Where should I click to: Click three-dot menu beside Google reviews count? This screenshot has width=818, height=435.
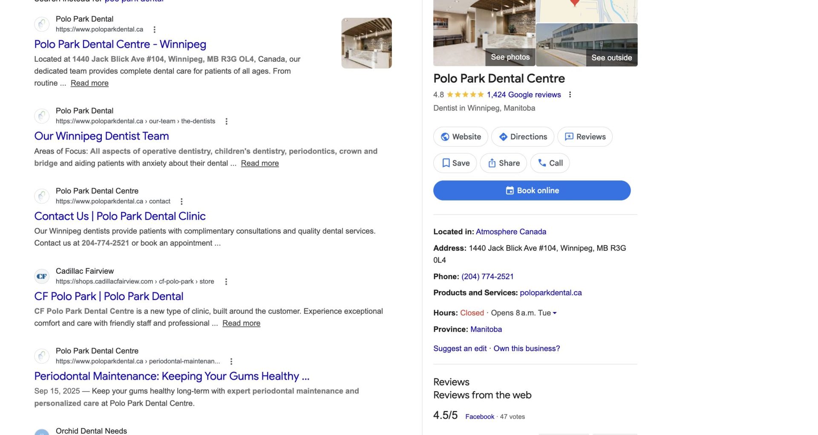[x=570, y=94]
